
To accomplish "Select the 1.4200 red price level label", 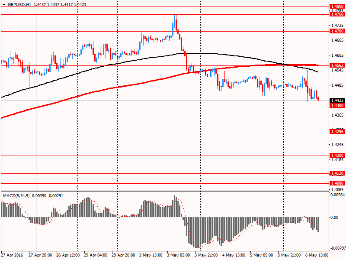I will (x=337, y=156).
